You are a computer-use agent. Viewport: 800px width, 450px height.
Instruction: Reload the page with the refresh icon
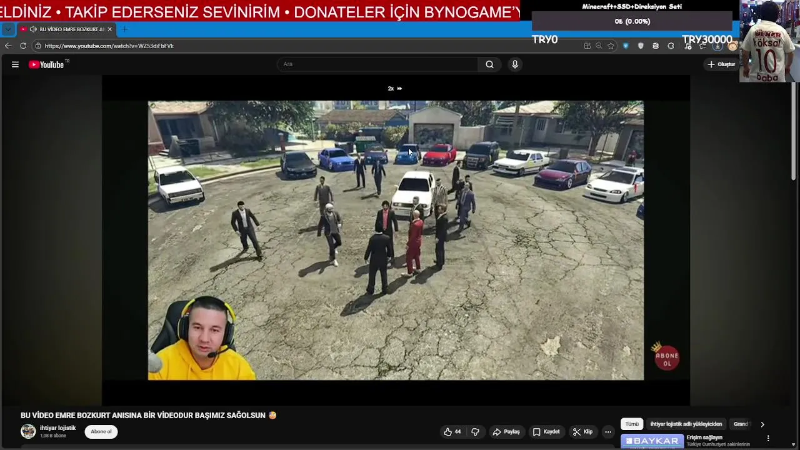(x=23, y=46)
